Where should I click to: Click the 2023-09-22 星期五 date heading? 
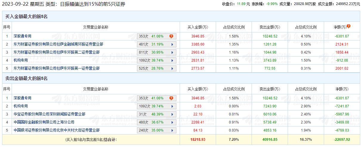[23, 4]
